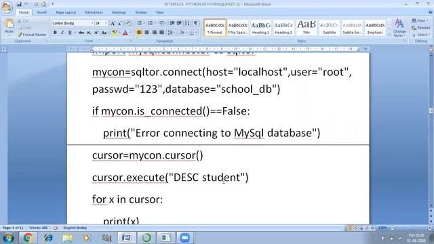The width and height of the screenshot is (434, 244).
Task: Open Find in the Editing group
Action: point(420,21)
